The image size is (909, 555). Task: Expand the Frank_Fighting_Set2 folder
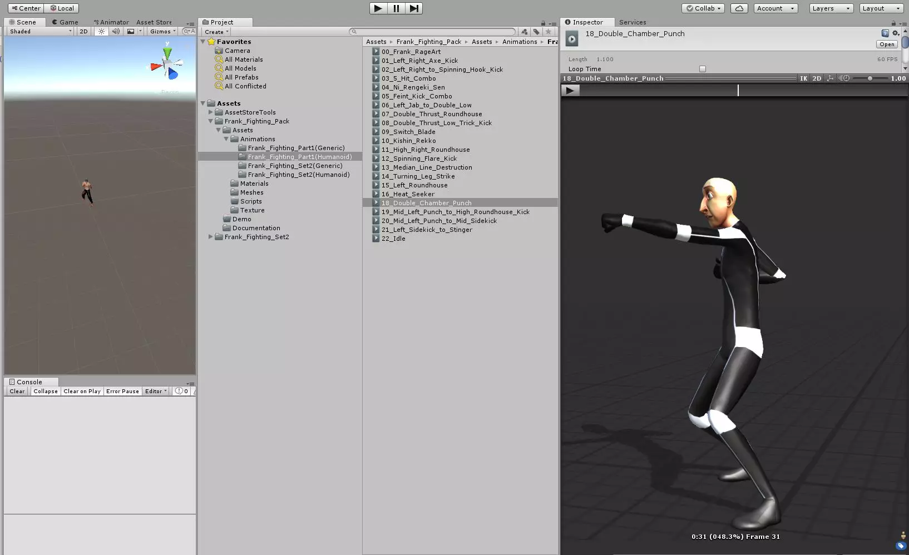(211, 237)
